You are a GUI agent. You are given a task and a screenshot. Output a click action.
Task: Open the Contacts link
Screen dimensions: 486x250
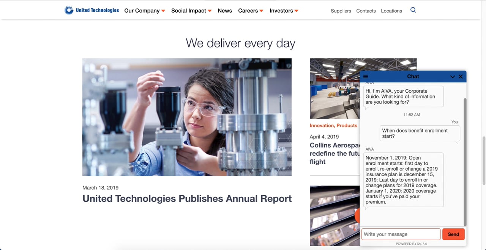pos(366,11)
